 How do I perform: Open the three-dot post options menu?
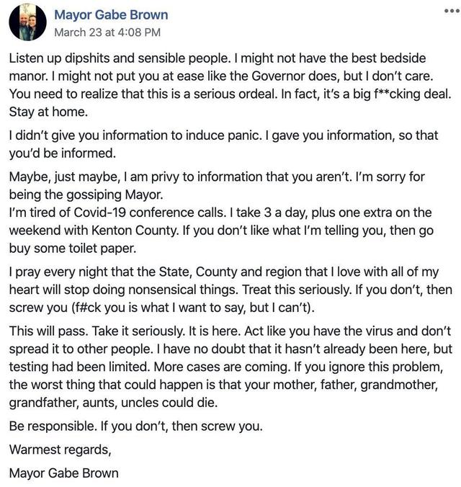coord(447,14)
